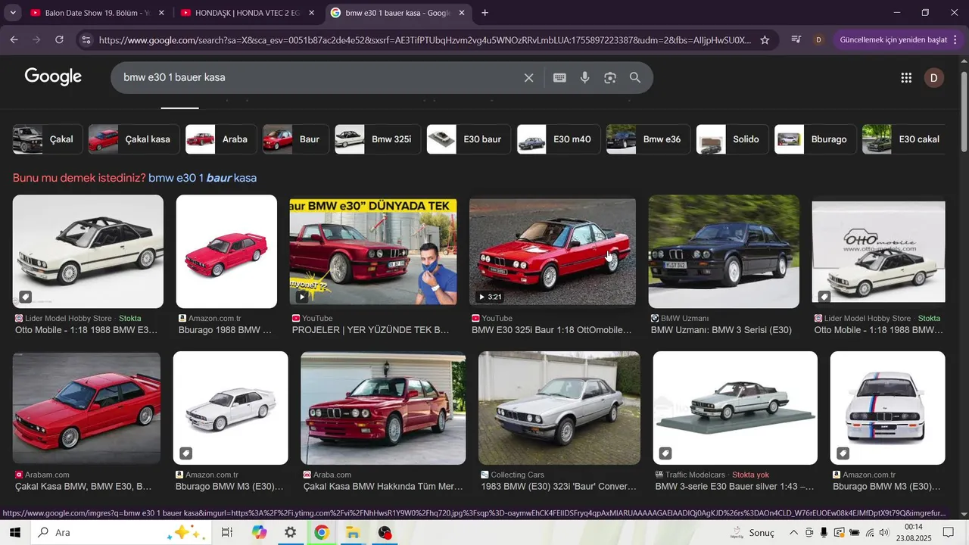Open Arabam.com red Çakal Kasa image

pyautogui.click(x=86, y=408)
